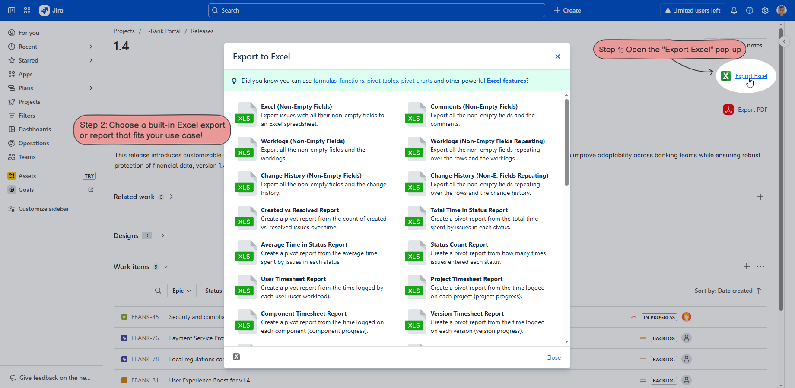Click the unassigned avatar on EBANK-76 row
This screenshot has width=795, height=388.
[687, 338]
